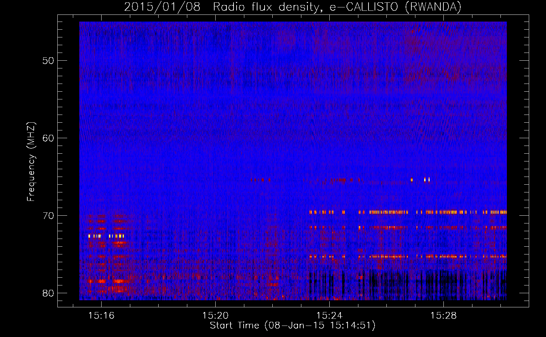Click the 50 MHz frequency tick label
This screenshot has height=337, width=546.
[48, 61]
